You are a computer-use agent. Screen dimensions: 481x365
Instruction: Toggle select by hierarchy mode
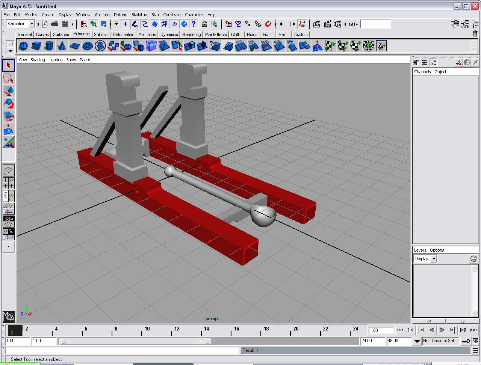(83, 24)
